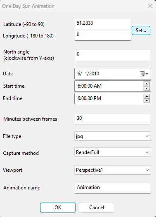
Task: Select the date text 6/1/2010
Action: pos(88,74)
